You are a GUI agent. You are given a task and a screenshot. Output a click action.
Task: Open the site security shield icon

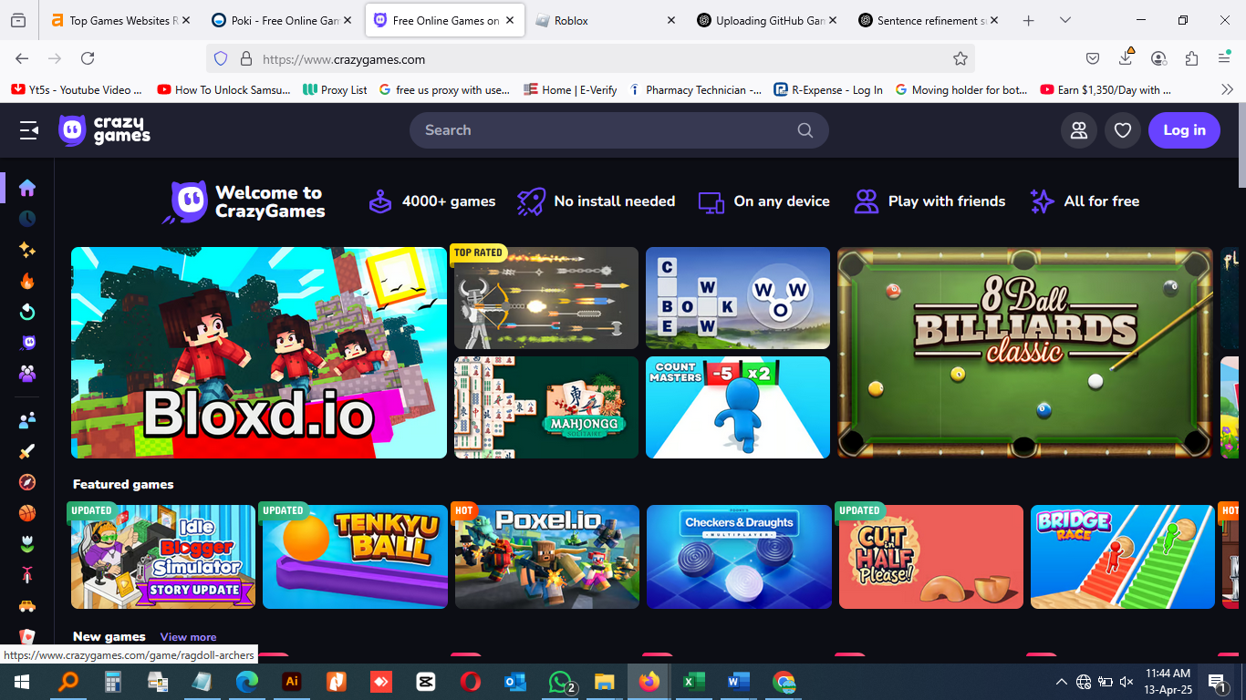click(x=220, y=58)
